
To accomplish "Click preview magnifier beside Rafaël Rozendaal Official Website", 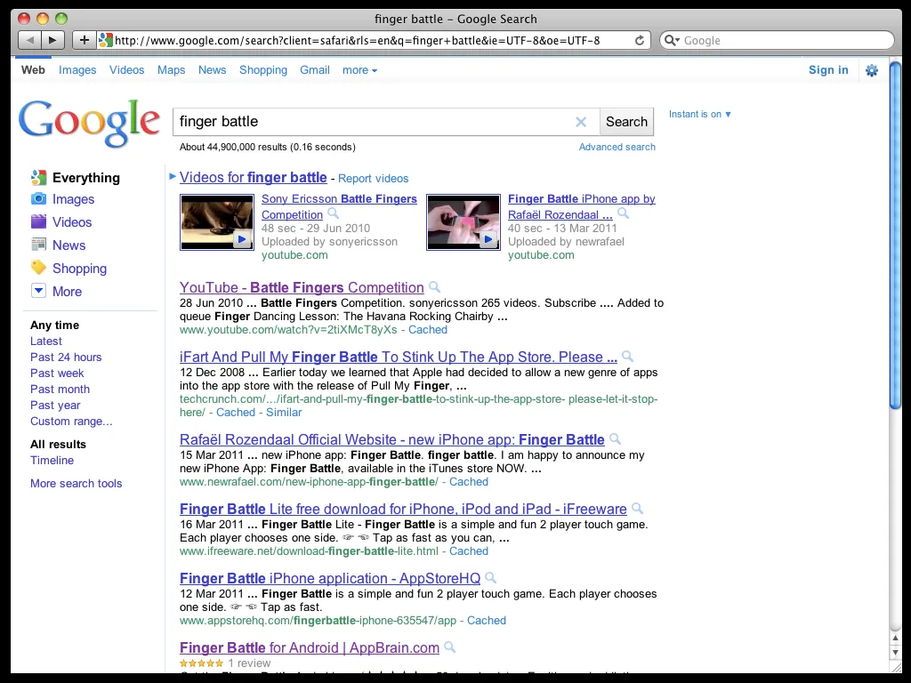I will coord(615,439).
